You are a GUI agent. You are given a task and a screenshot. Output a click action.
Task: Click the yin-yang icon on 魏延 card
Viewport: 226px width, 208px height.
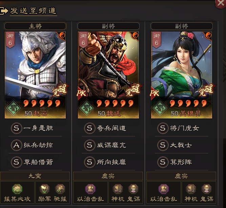click(x=135, y=35)
